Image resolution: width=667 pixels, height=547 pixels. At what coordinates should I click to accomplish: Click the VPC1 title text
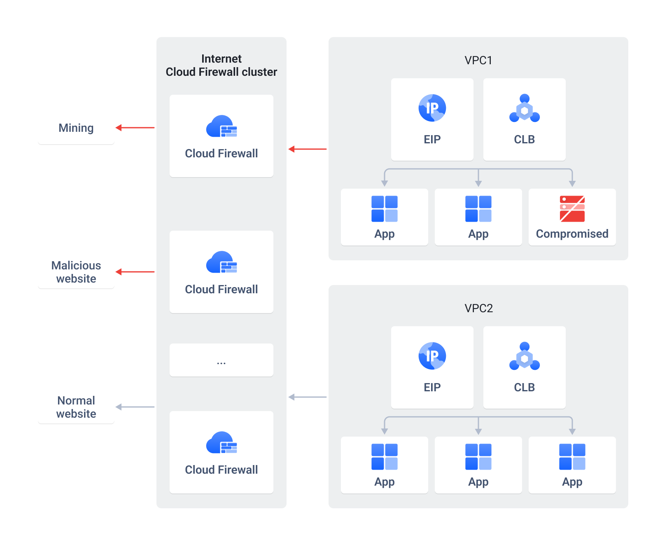tap(478, 61)
